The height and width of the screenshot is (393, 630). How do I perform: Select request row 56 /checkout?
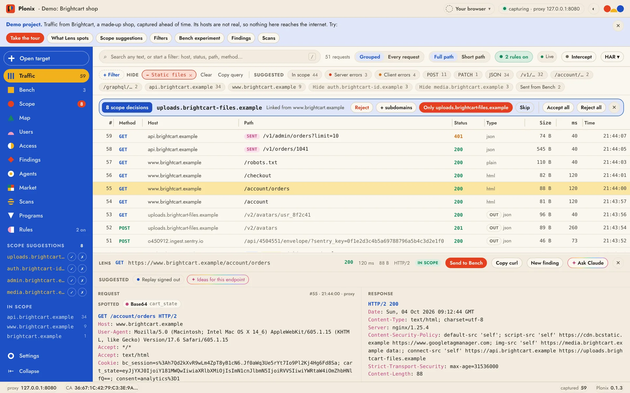(361, 176)
